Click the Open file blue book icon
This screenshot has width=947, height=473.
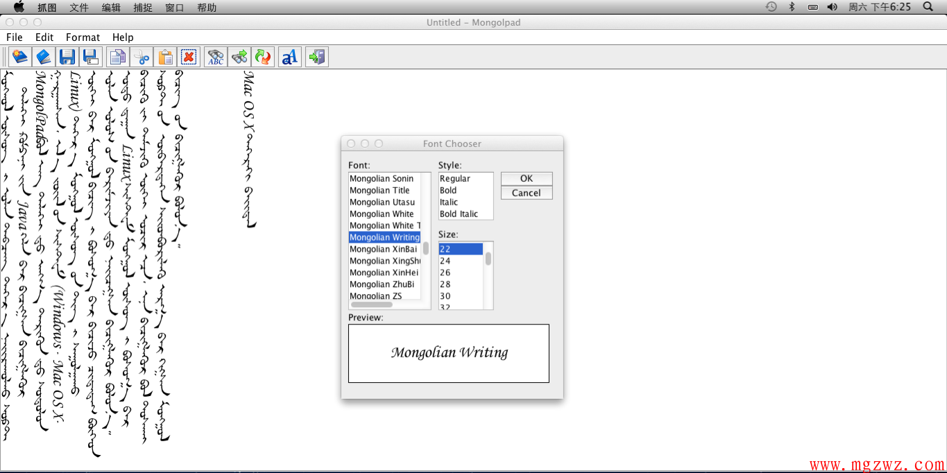[x=44, y=57]
